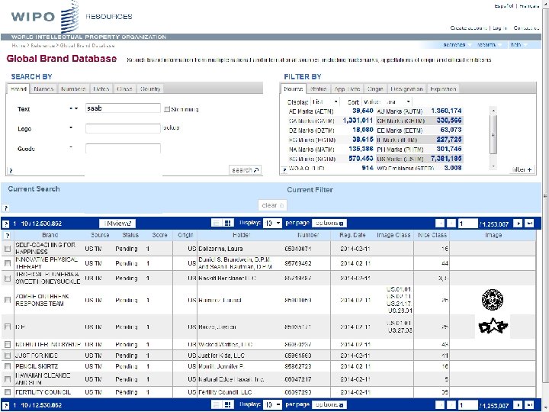The width and height of the screenshot is (549, 412).
Task: Toggle the Stemming checkbox
Action: (167, 109)
